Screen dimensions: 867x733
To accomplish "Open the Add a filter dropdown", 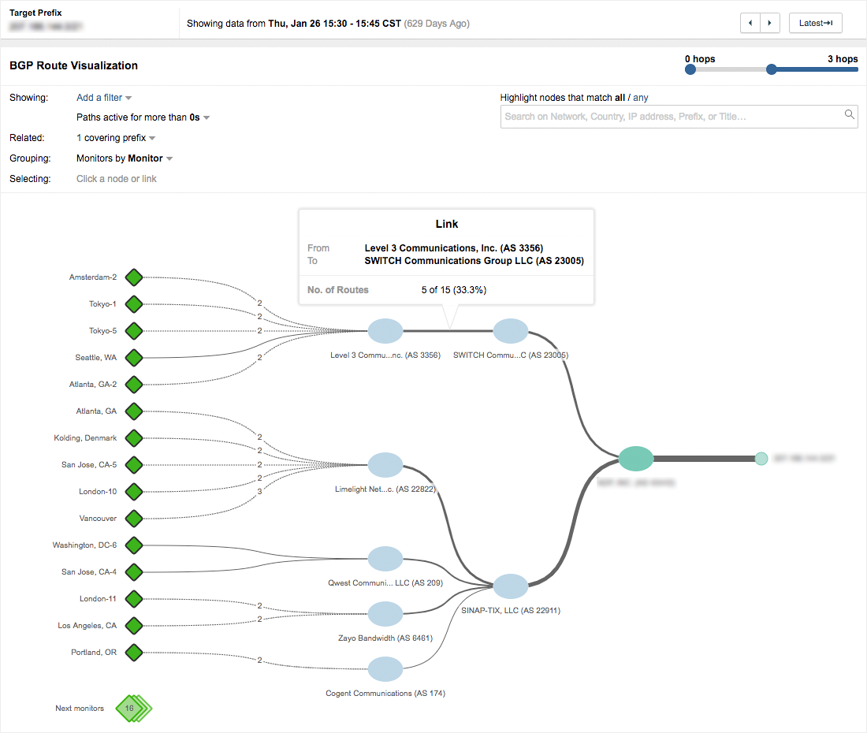I will pyautogui.click(x=104, y=98).
